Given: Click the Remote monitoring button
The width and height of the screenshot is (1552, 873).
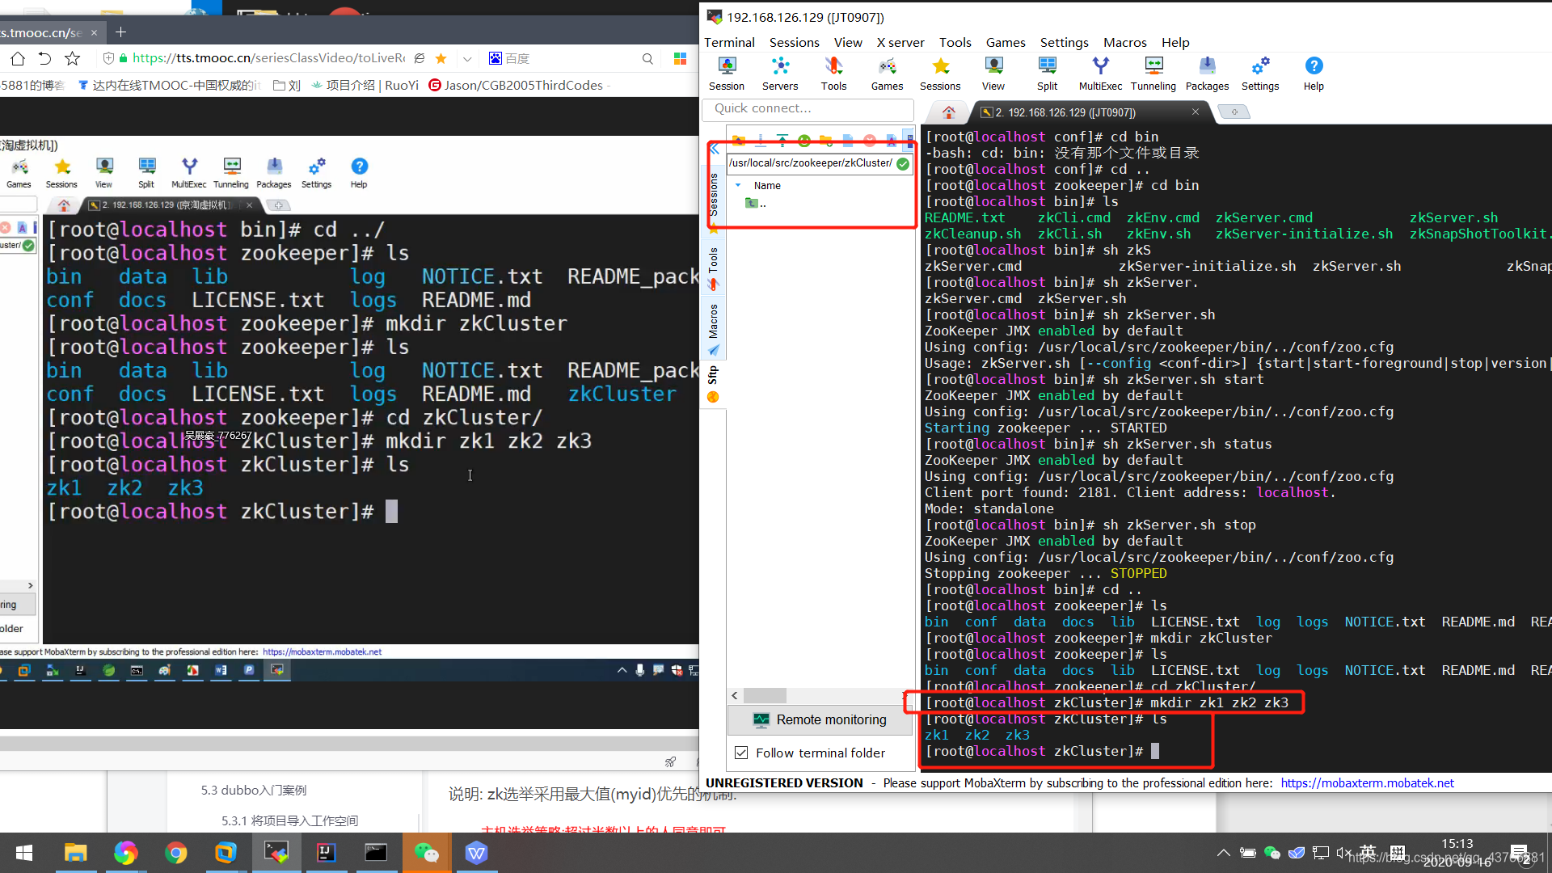Looking at the screenshot, I should tap(820, 719).
